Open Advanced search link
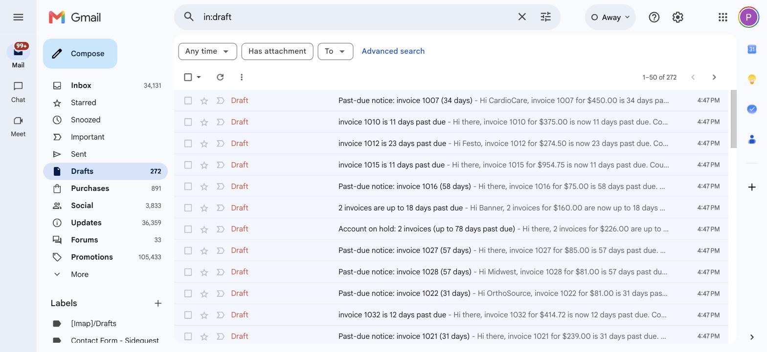767x352 pixels. coord(393,51)
